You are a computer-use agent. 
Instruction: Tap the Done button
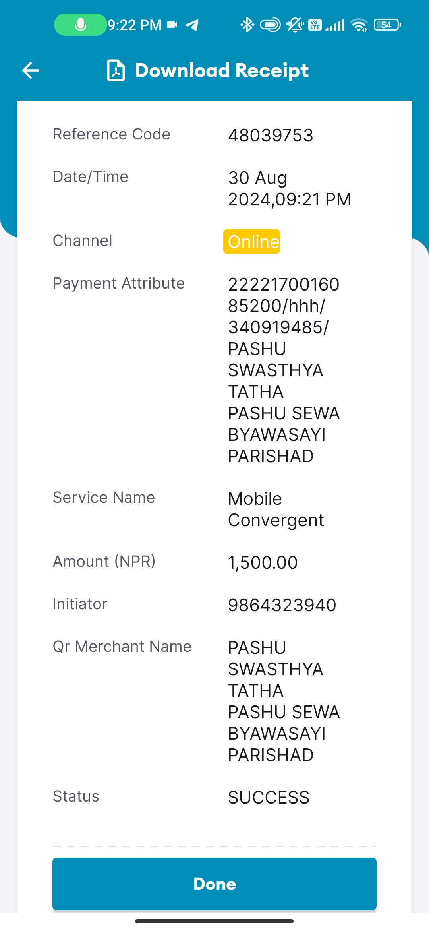(214, 884)
